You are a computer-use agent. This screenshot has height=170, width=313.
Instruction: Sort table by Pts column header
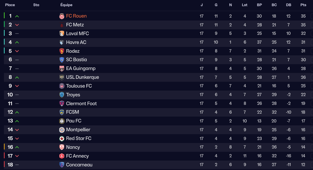pos(303,5)
